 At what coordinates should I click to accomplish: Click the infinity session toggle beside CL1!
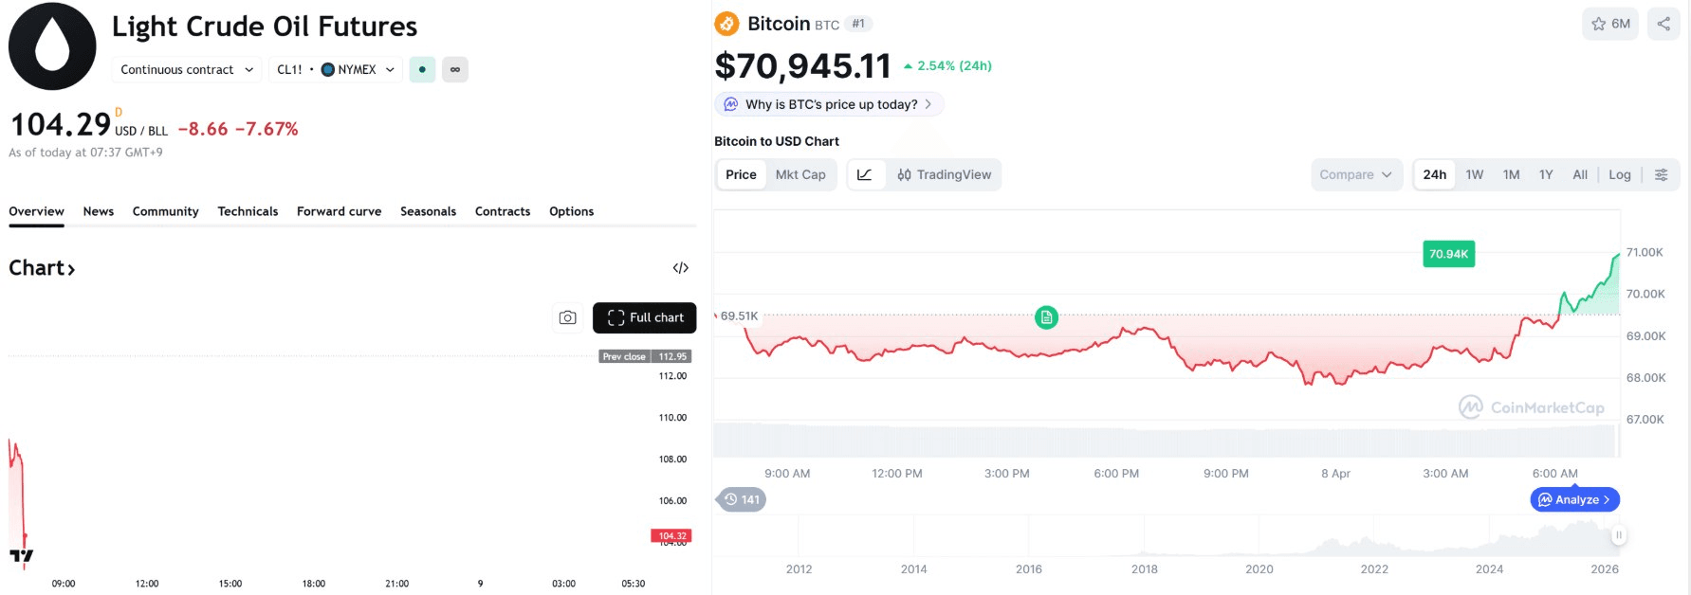coord(455,69)
